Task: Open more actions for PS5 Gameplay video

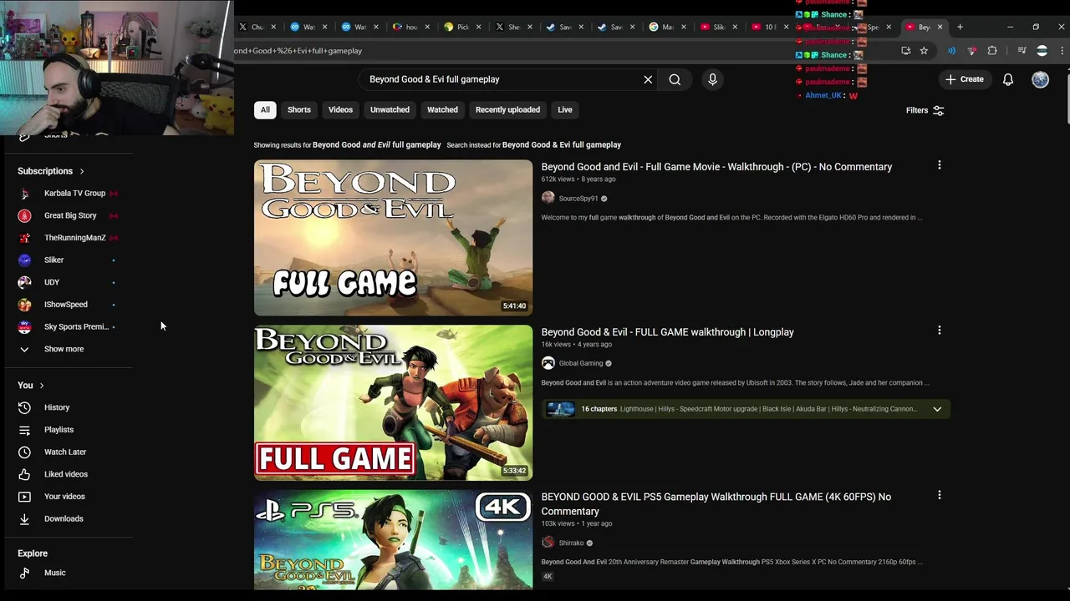Action: coord(940,495)
